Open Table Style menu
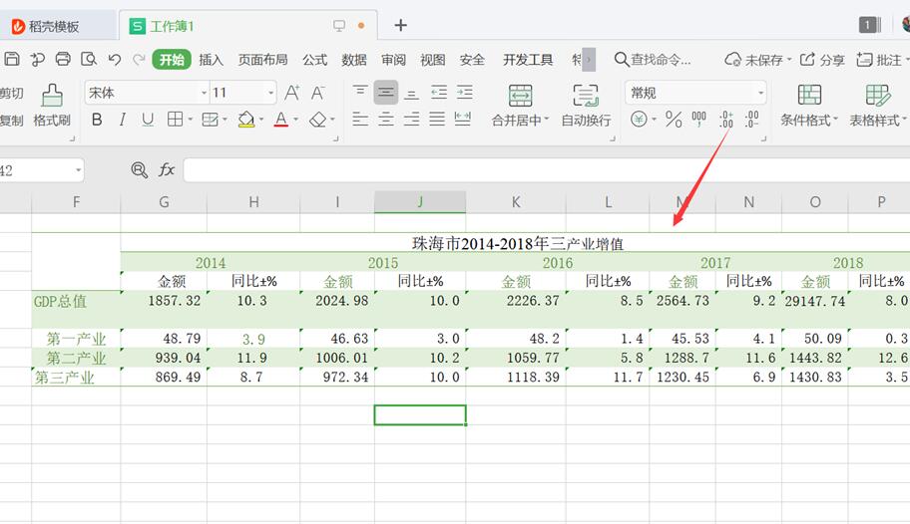This screenshot has height=524, width=910. point(877,106)
